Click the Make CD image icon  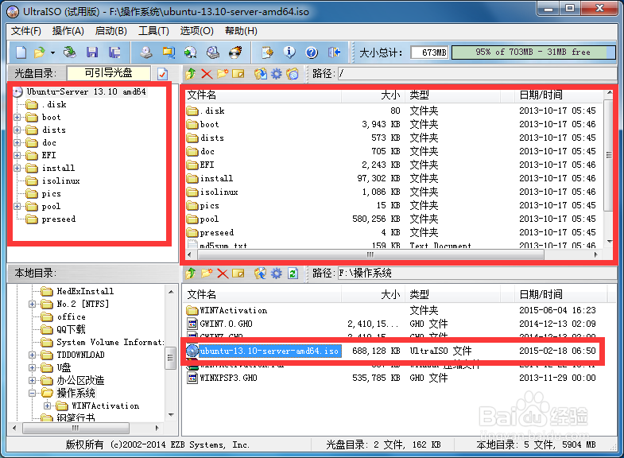coord(146,52)
